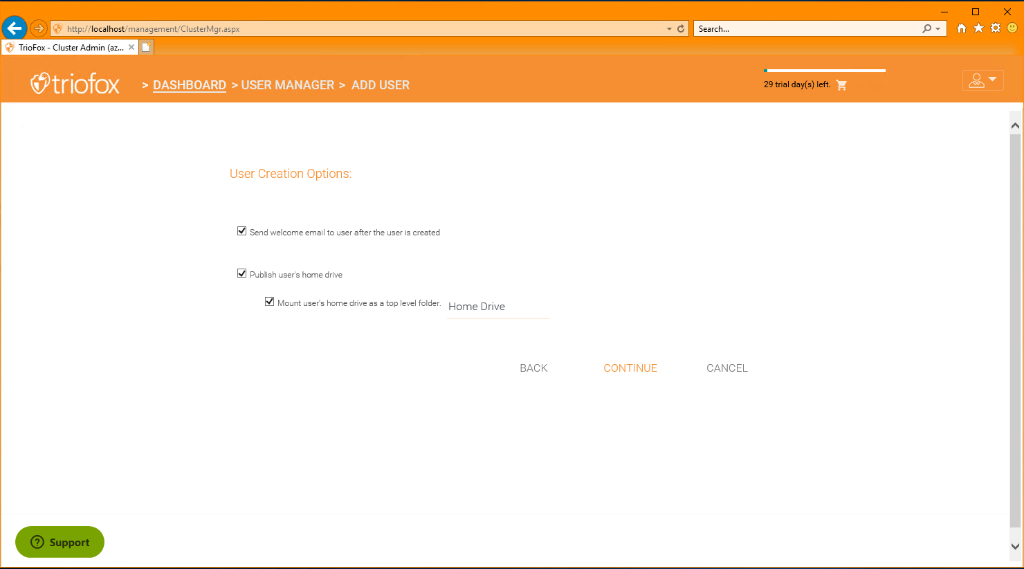Image resolution: width=1024 pixels, height=569 pixels.
Task: Minimize the browser window
Action: [944, 12]
